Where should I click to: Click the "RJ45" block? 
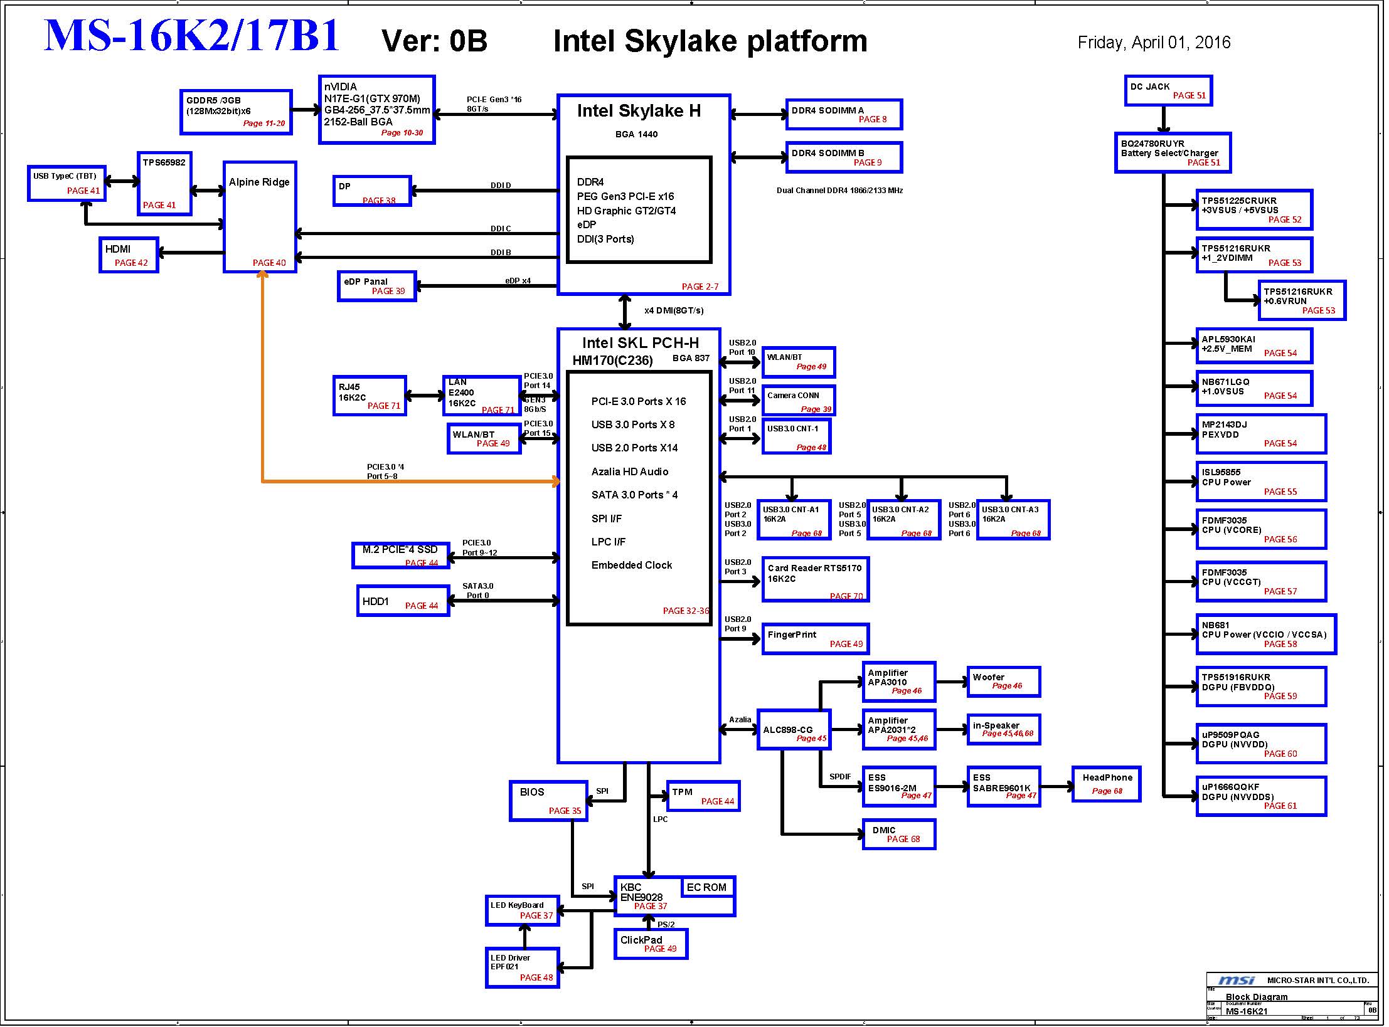click(370, 396)
